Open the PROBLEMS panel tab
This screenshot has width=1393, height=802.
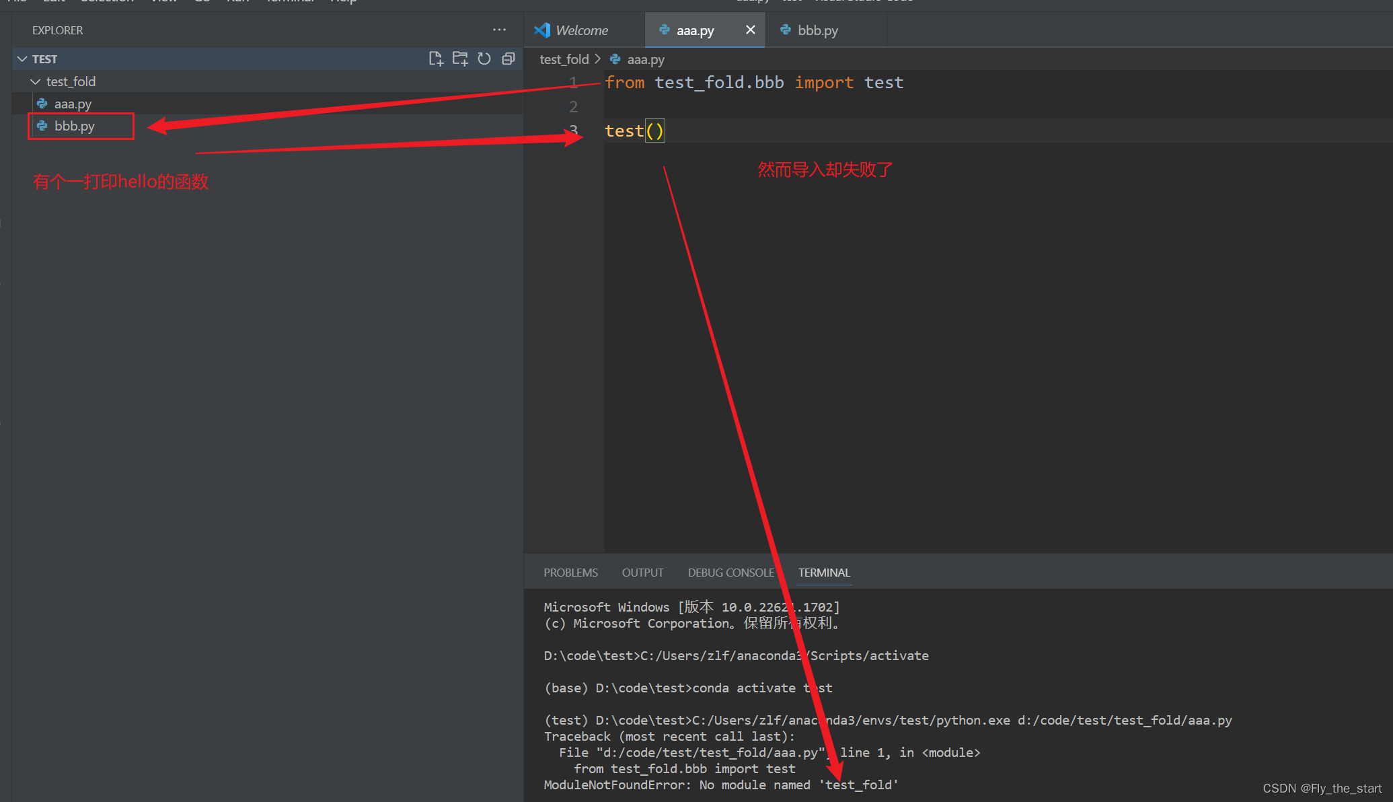pos(570,573)
